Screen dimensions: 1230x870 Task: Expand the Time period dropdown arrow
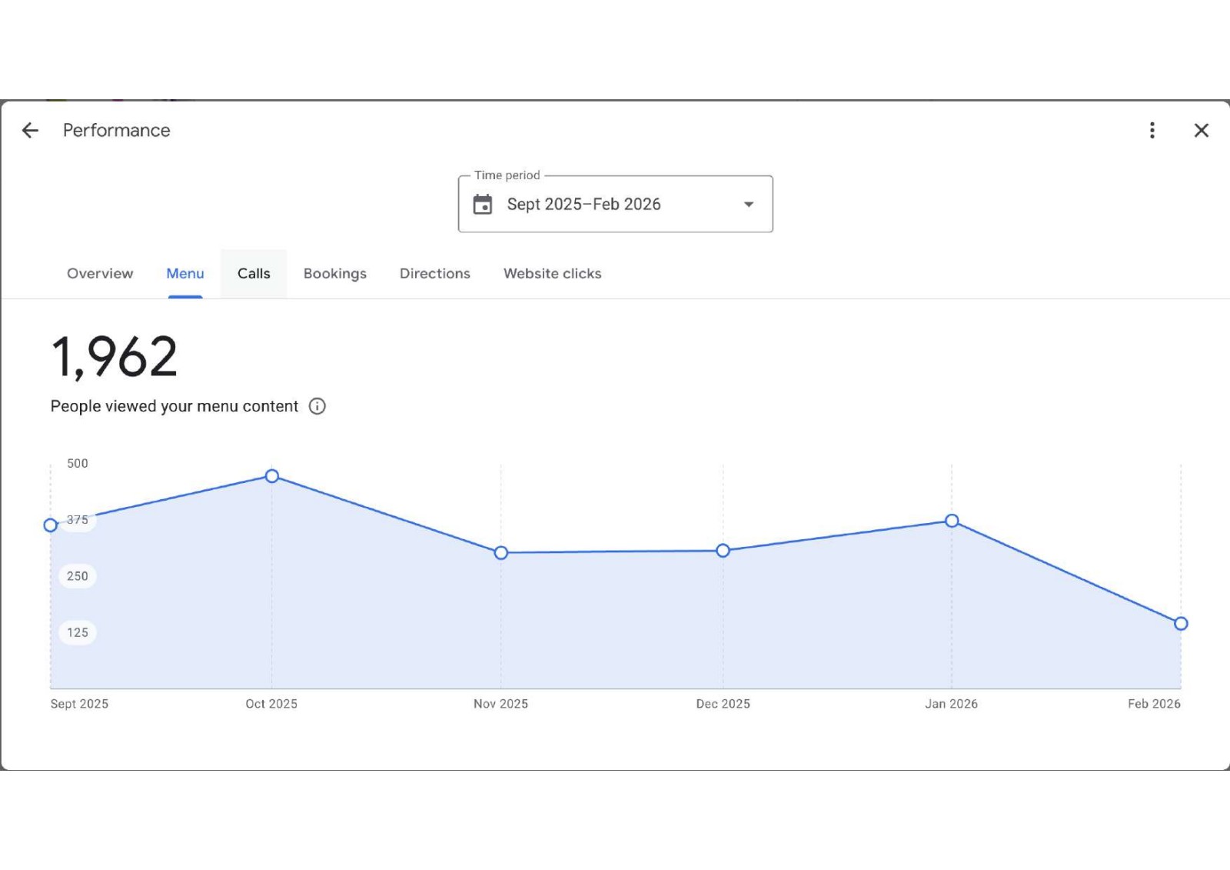(x=748, y=205)
